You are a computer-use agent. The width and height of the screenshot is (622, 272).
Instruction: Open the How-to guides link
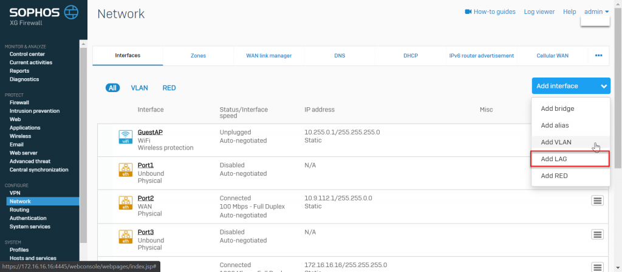494,12
